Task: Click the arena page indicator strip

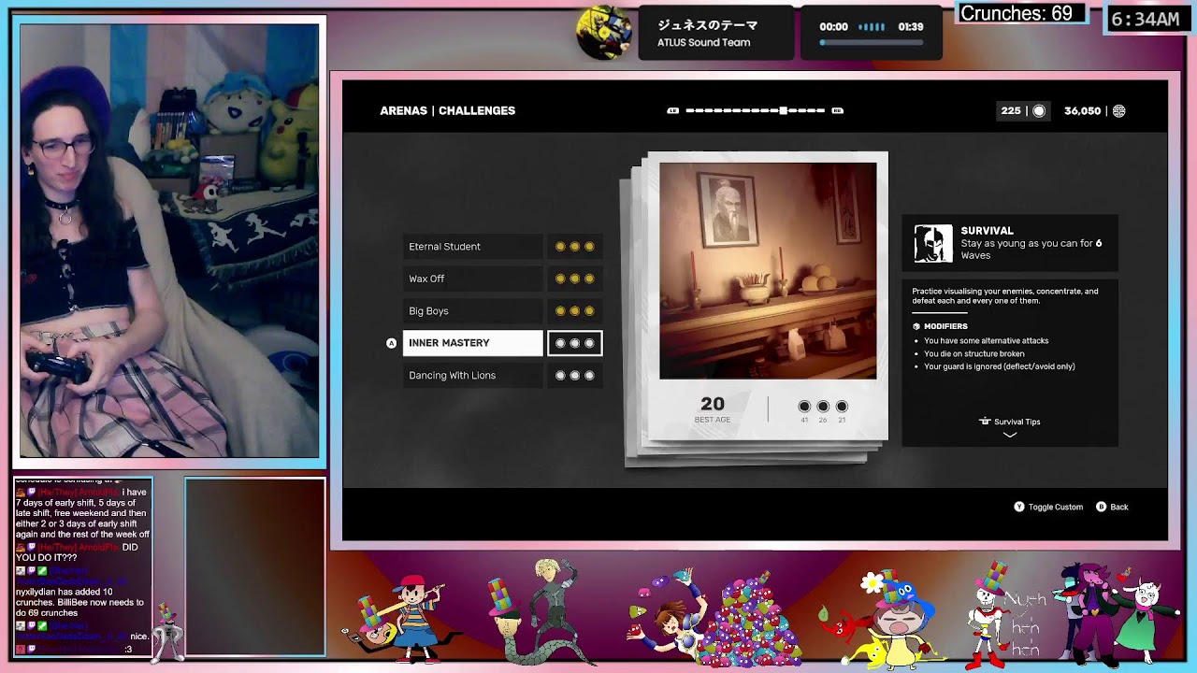Action: click(756, 110)
